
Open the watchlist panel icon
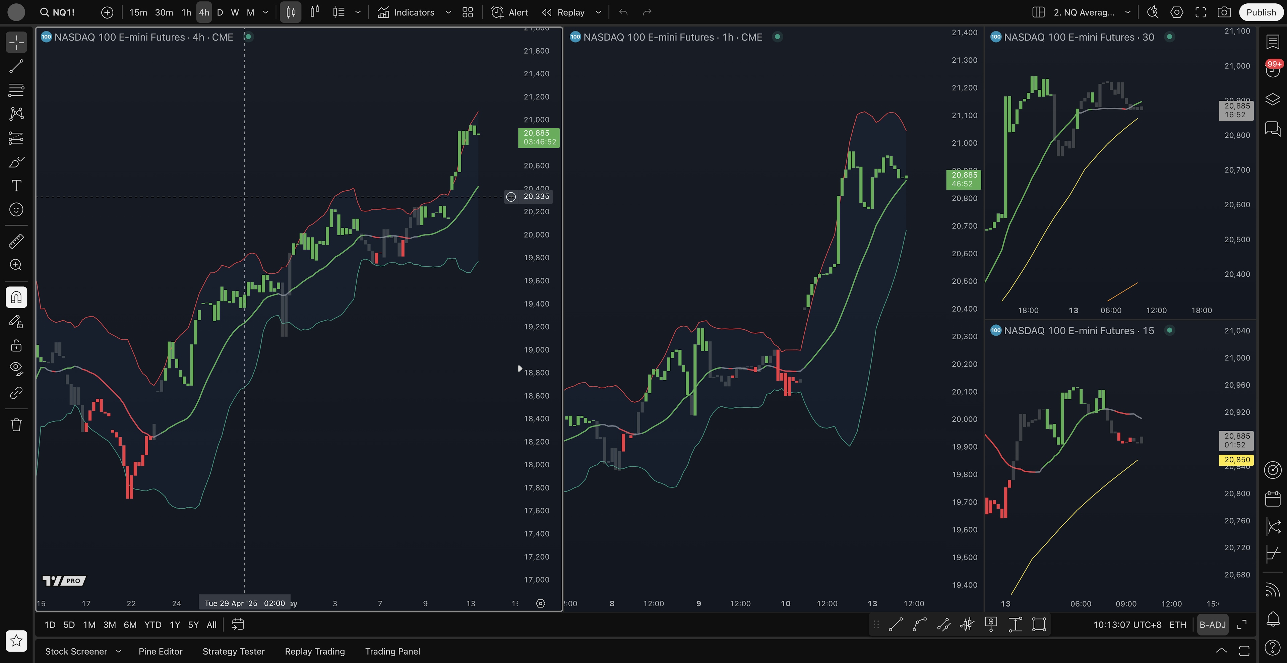pos(1273,42)
